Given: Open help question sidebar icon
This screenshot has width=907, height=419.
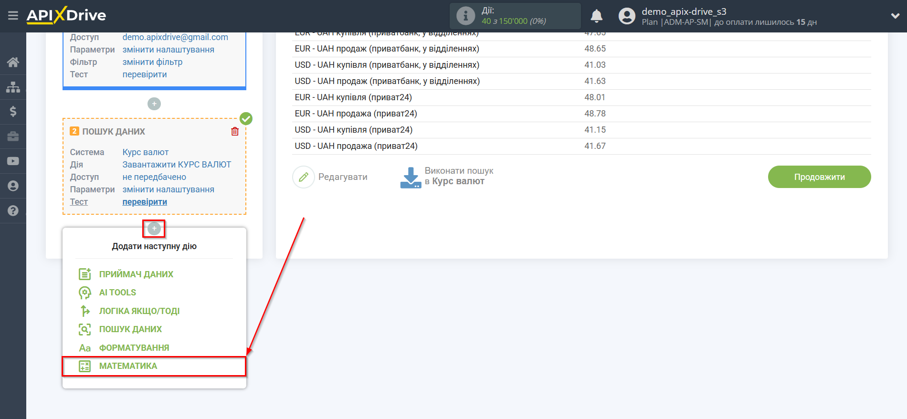Looking at the screenshot, I should [x=13, y=210].
